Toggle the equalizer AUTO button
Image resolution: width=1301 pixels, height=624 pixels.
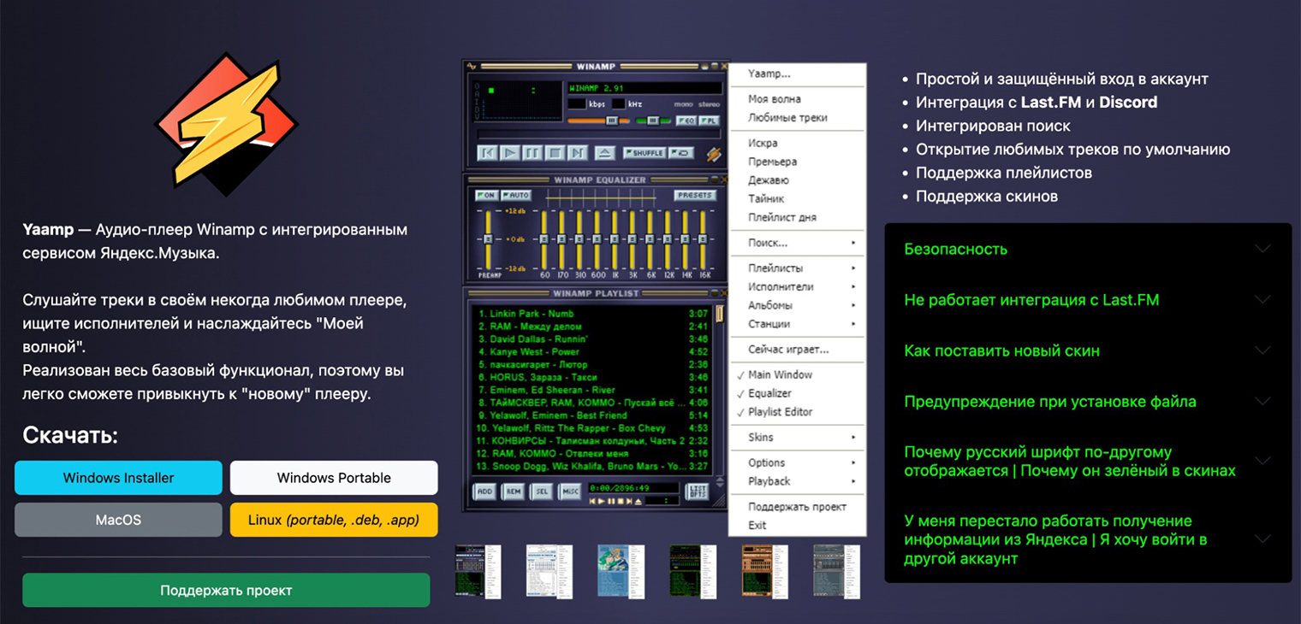[x=517, y=196]
